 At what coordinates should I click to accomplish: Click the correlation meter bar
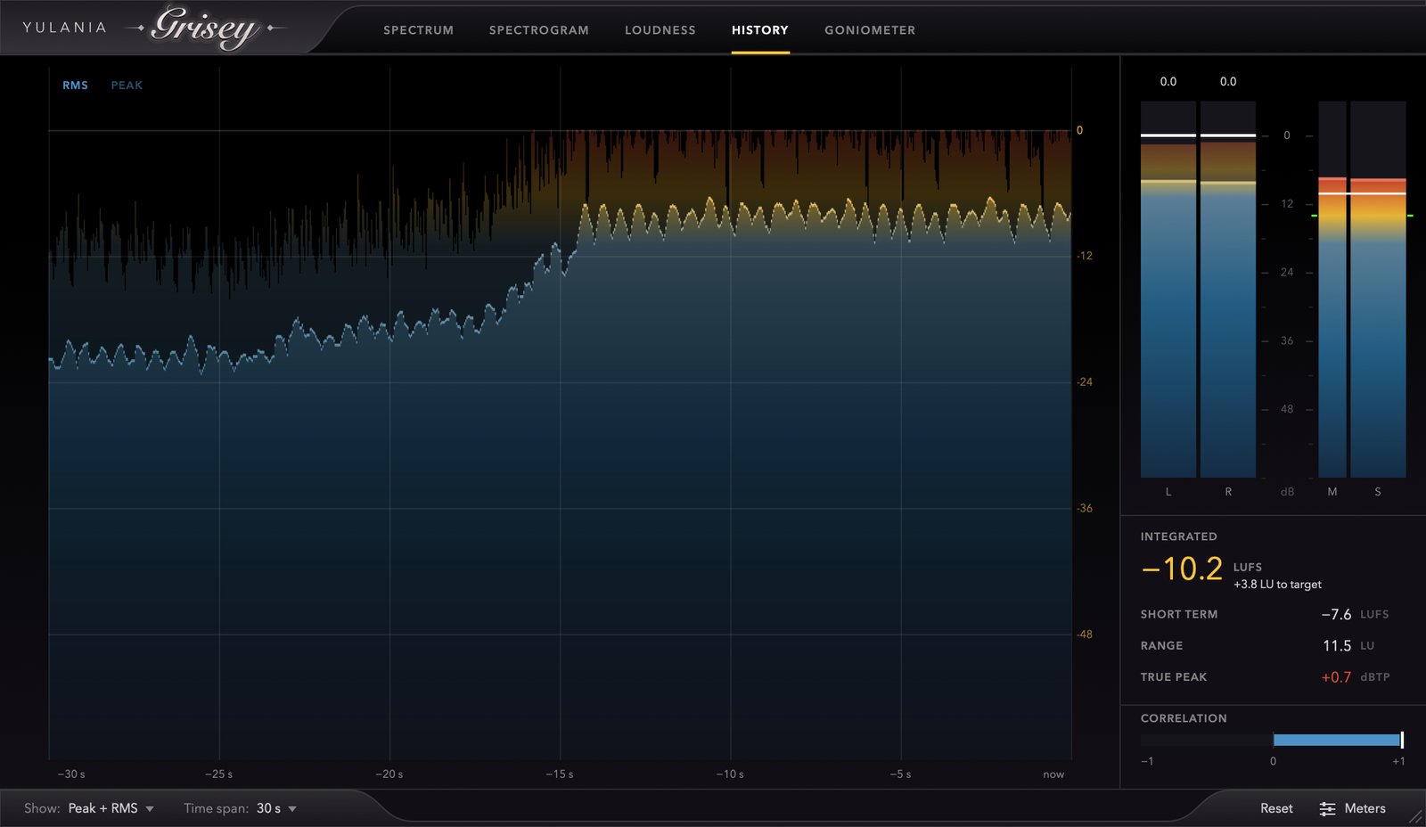click(1273, 740)
